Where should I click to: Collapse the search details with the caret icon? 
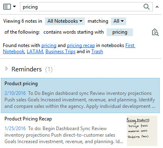pyautogui.click(x=157, y=7)
